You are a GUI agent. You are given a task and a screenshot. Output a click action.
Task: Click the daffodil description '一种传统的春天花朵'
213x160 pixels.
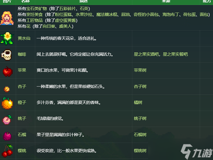click(x=55, y=38)
